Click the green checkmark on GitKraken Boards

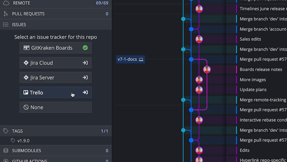coord(85,48)
